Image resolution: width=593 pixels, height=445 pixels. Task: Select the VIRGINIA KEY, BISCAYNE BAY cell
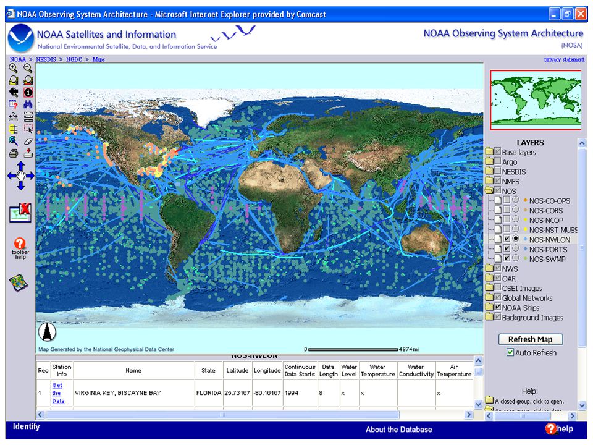[x=134, y=393]
